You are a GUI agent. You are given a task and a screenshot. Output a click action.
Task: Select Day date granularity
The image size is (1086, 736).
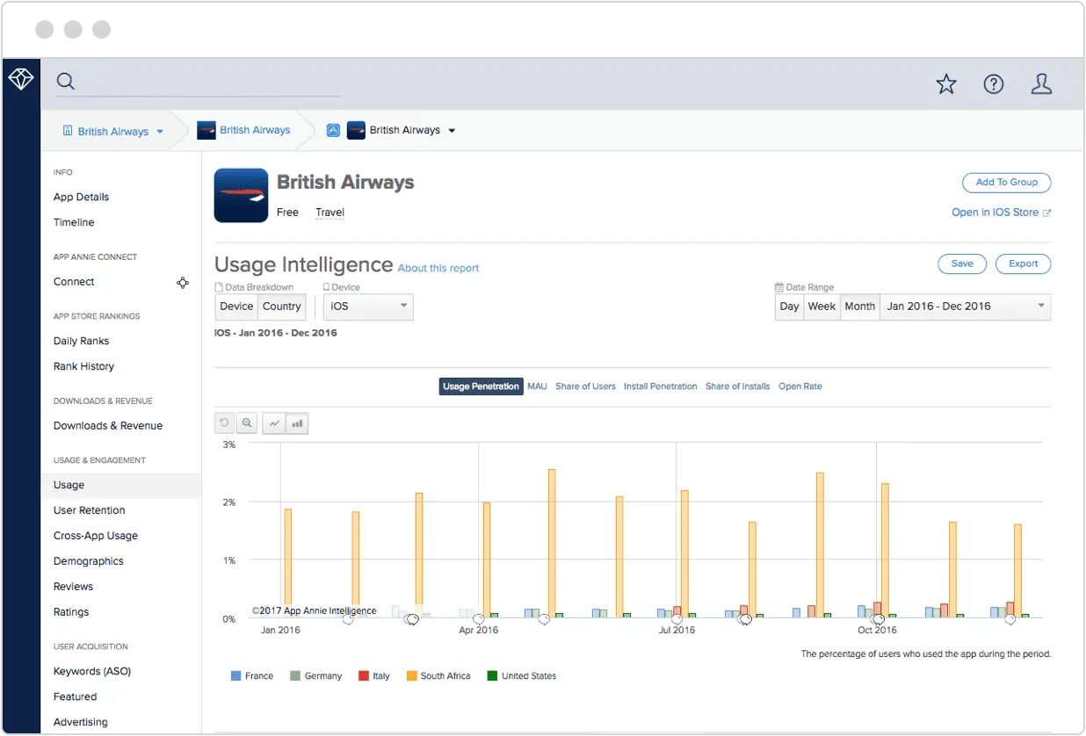pyautogui.click(x=790, y=307)
